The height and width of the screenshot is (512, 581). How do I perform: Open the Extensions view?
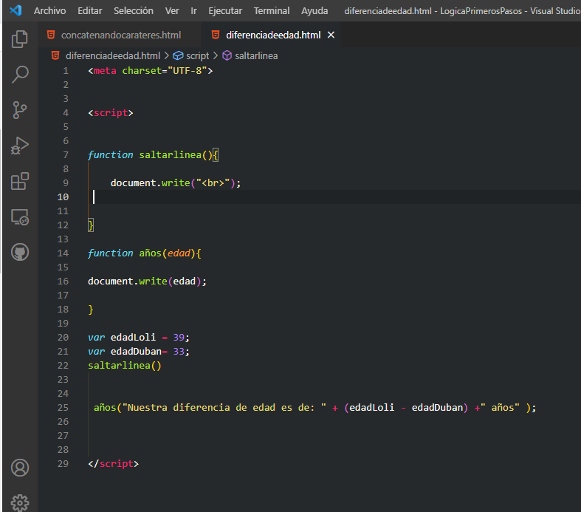coord(20,181)
